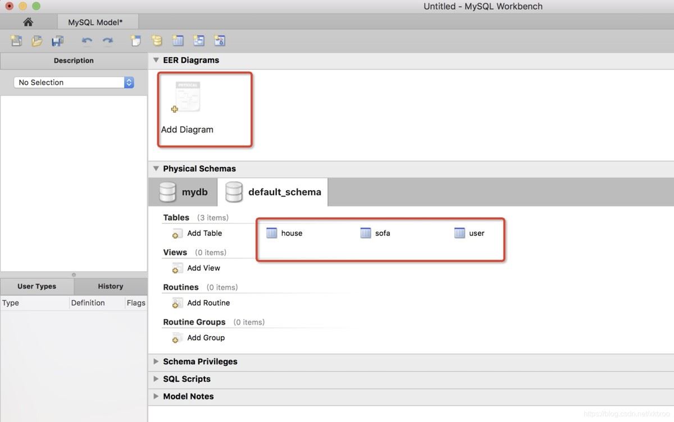Click the Add Group label

coord(206,338)
